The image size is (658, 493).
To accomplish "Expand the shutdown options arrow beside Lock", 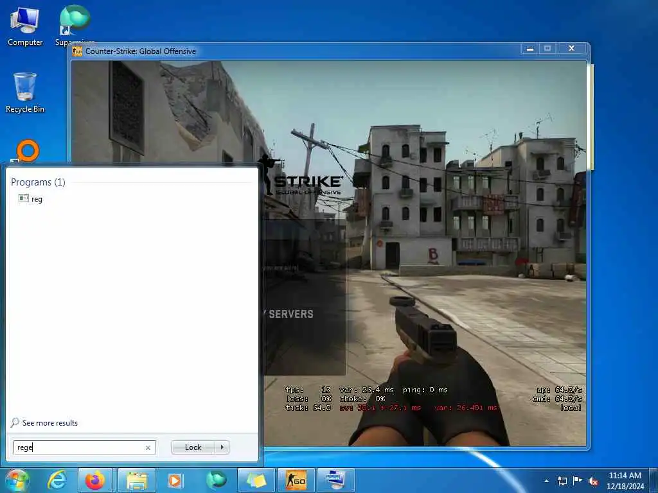I will [x=222, y=447].
